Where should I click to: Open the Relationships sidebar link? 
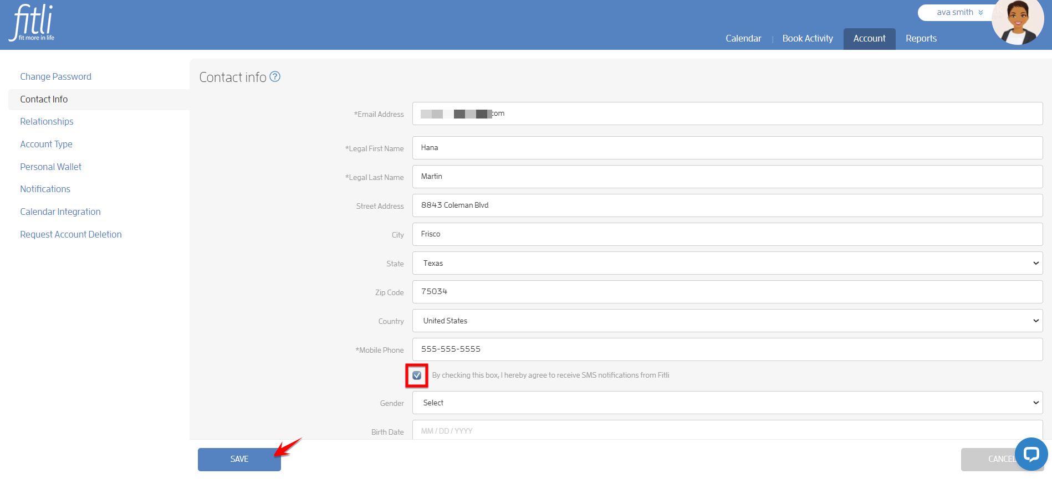coord(47,121)
